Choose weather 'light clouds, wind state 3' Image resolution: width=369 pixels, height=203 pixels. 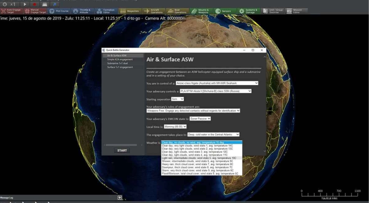coord(202,152)
